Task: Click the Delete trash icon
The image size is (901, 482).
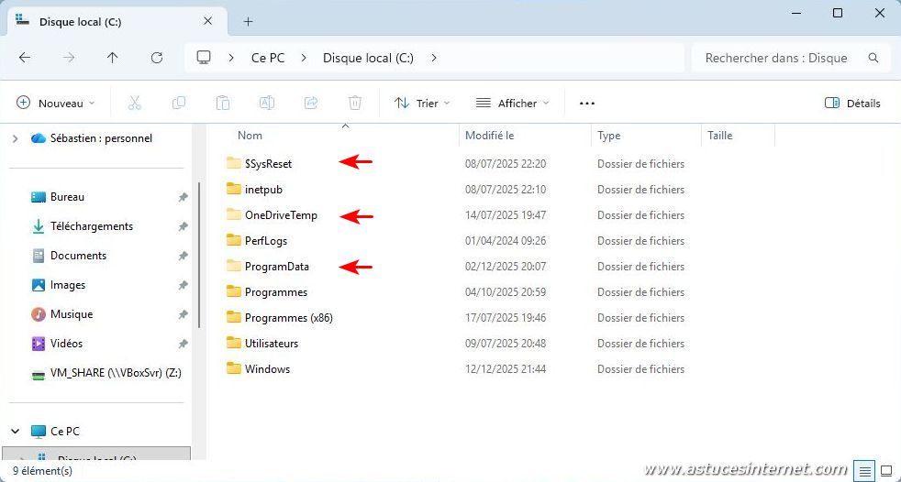Action: [355, 104]
